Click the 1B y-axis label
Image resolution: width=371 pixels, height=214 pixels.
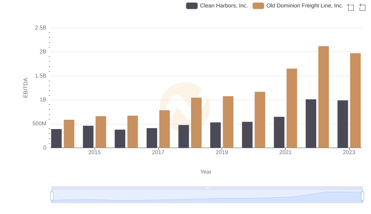click(43, 100)
